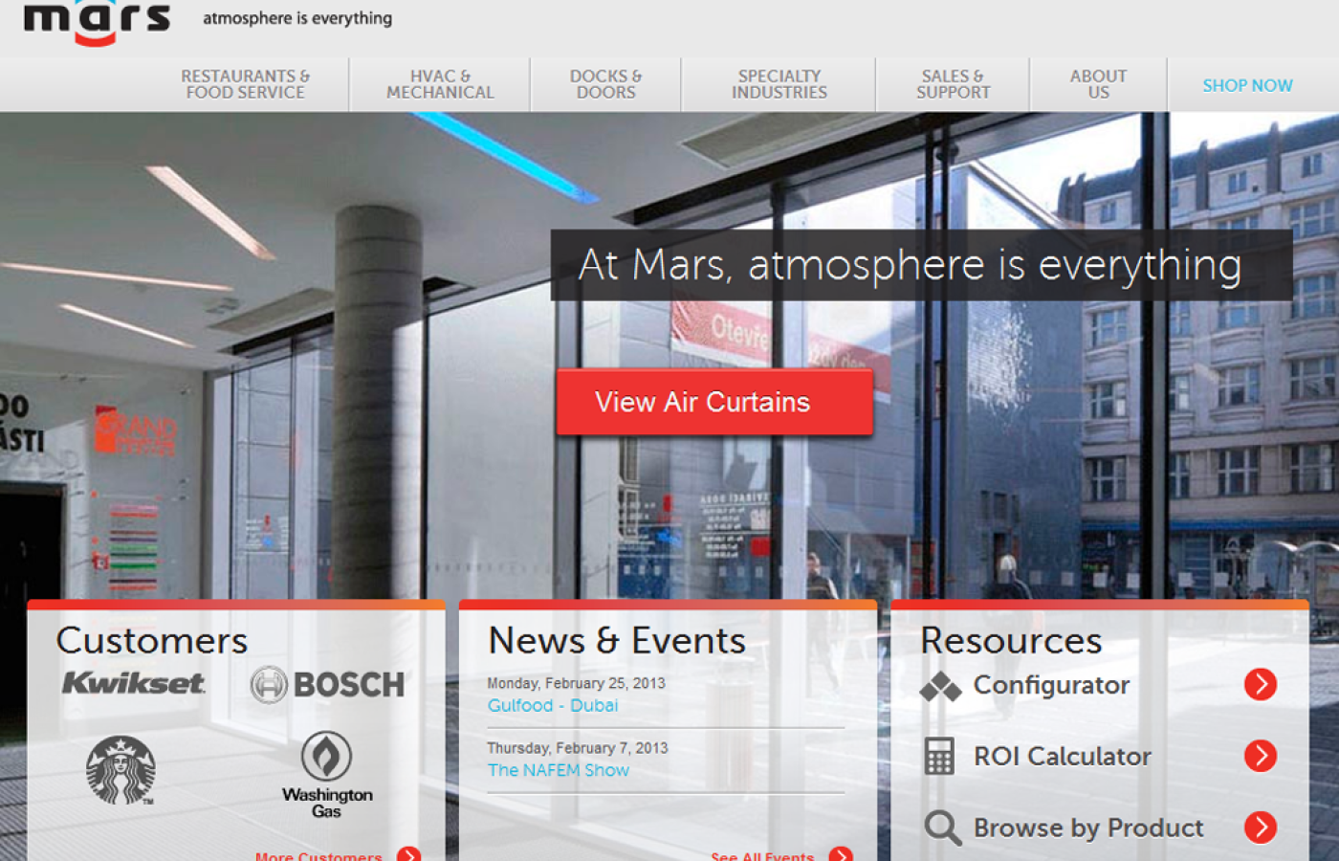Open the Gulfood - Dubai event link

point(553,705)
